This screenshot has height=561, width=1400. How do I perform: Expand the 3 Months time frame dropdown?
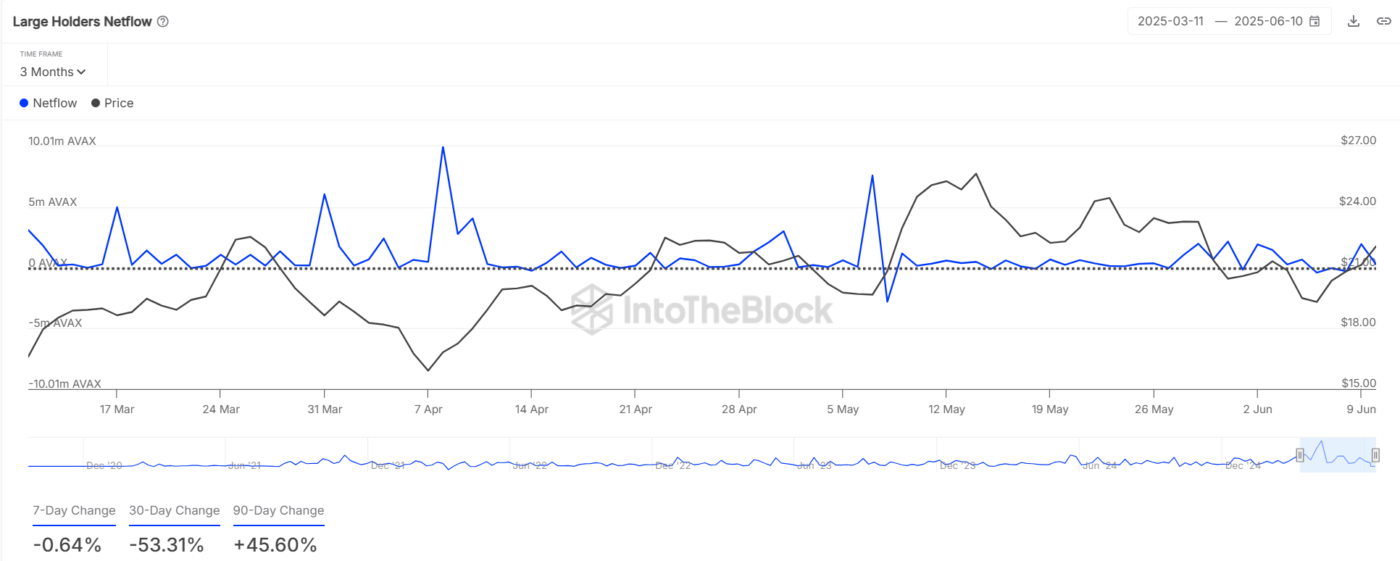[53, 72]
